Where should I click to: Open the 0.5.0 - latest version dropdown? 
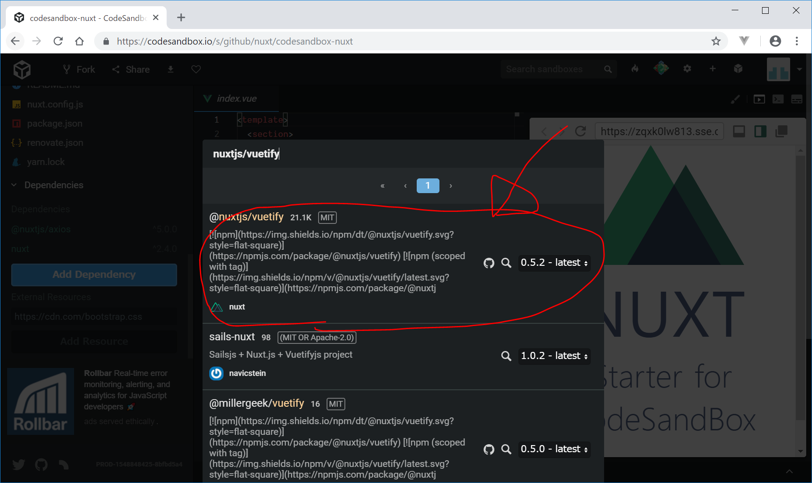pos(554,449)
